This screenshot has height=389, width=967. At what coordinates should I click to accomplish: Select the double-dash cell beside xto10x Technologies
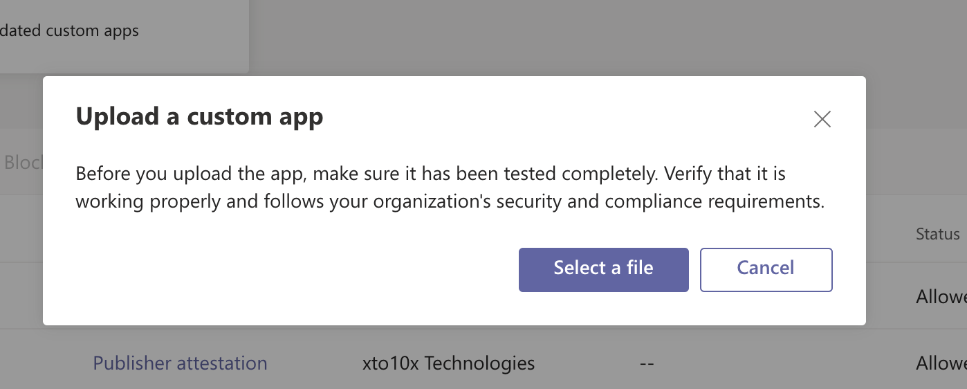(647, 363)
